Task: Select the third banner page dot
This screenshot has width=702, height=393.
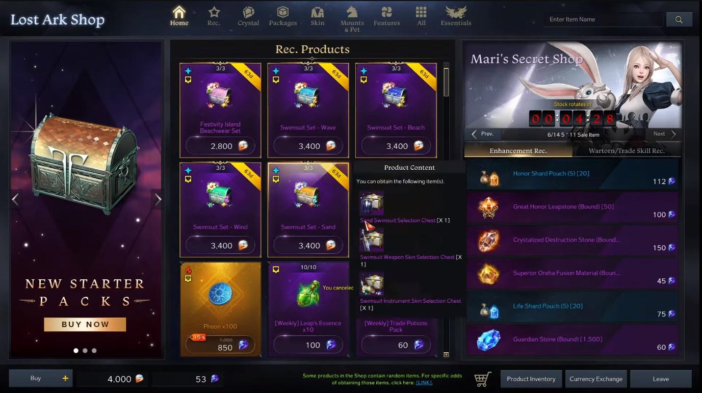Action: [x=94, y=351]
